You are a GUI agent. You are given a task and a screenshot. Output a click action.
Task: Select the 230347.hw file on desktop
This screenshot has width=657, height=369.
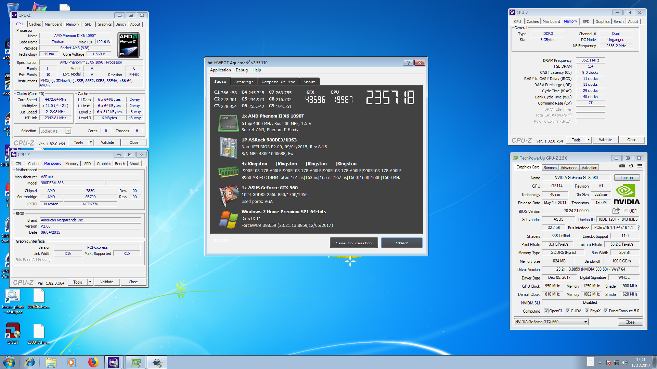pyautogui.click(x=39, y=334)
